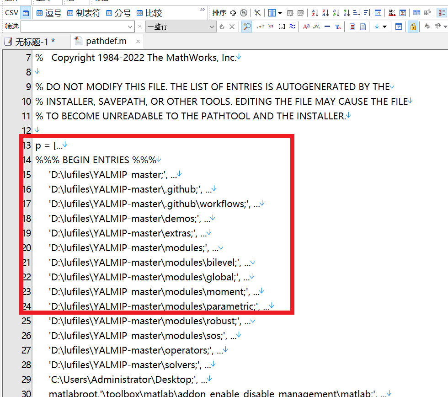Click line number 25 in gutter
The image size is (448, 397).
[x=26, y=321]
